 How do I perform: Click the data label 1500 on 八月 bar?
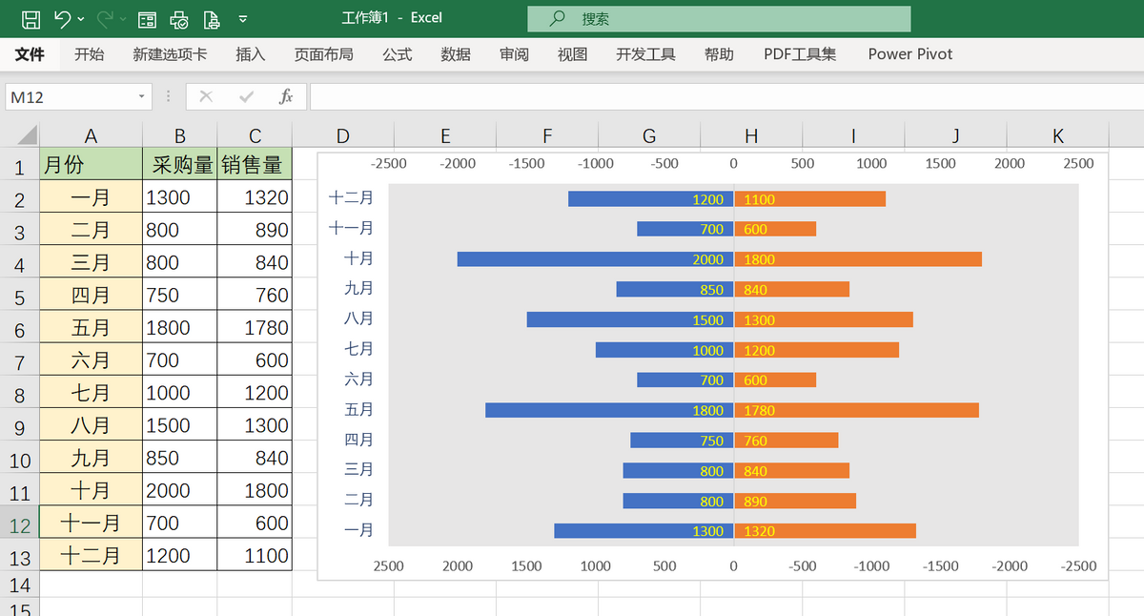[x=708, y=320]
